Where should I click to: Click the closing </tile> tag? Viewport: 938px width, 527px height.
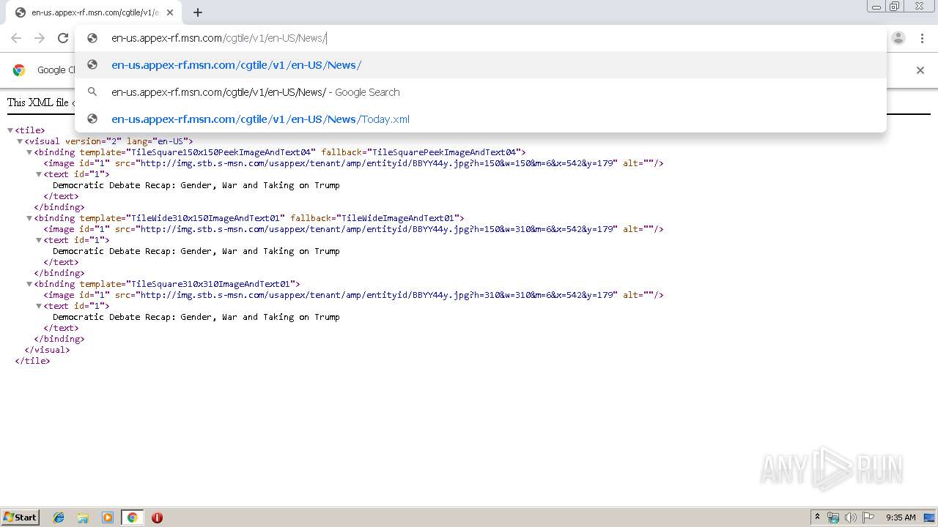tap(32, 361)
